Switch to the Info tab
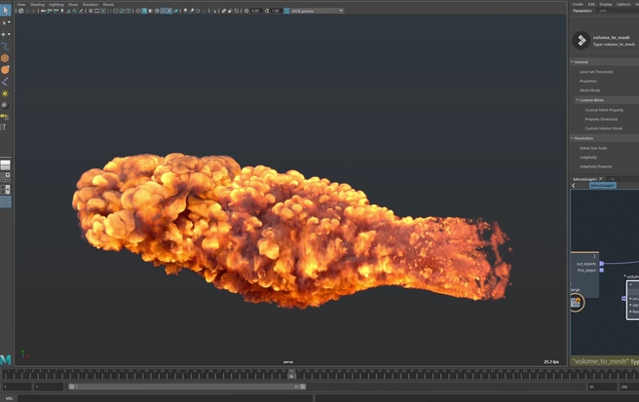Screen dimensions: 639x402 [x=603, y=11]
